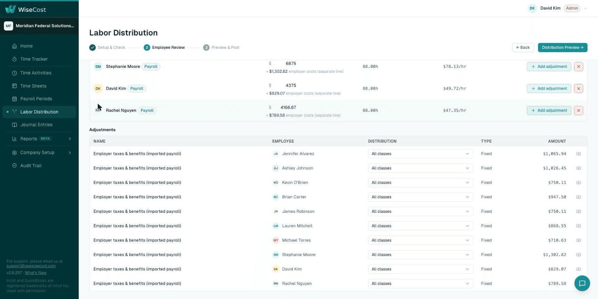
Task: Click row action icon for Jennifer Alvarez
Action: 579,154
